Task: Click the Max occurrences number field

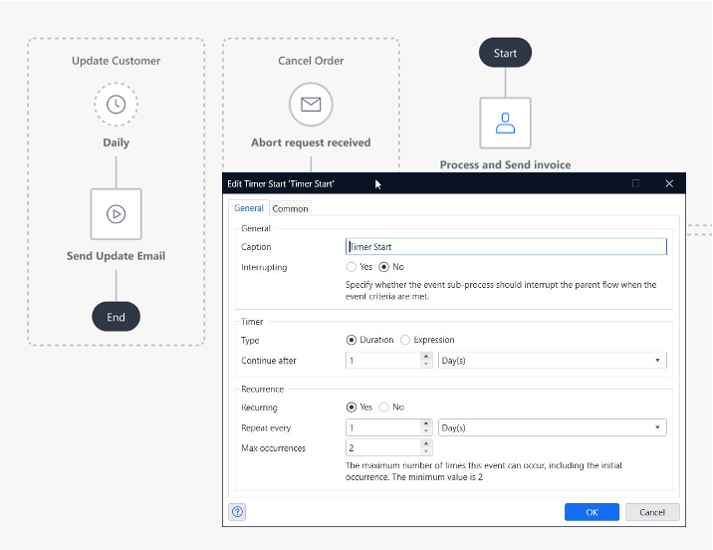Action: [383, 447]
